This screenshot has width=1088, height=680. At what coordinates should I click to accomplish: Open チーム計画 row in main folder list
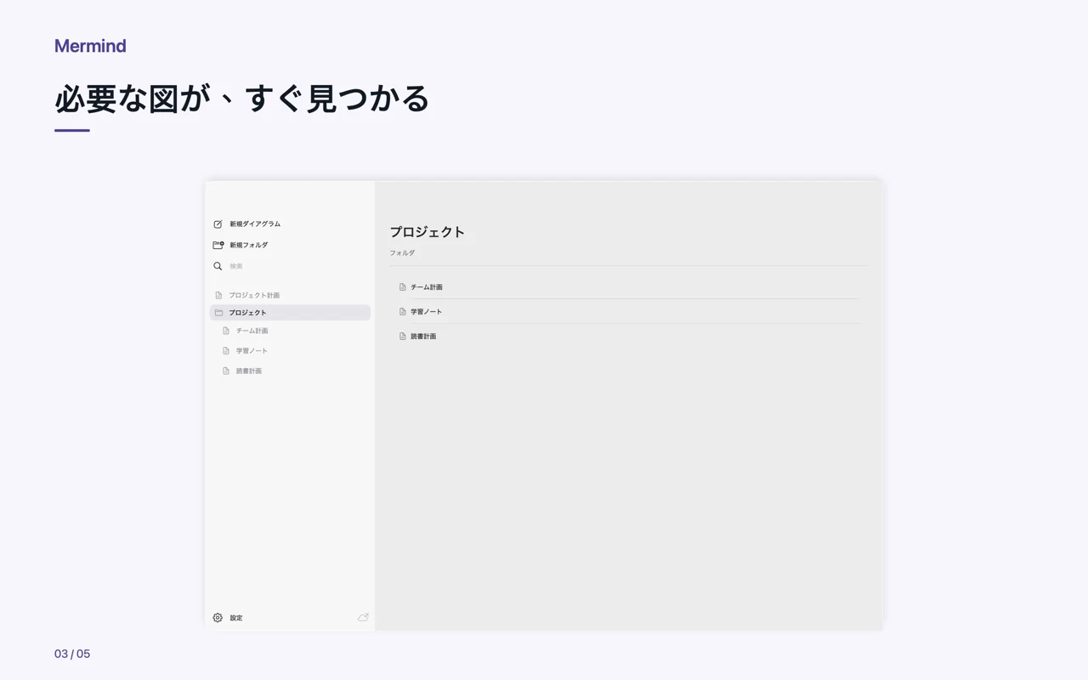(x=628, y=287)
